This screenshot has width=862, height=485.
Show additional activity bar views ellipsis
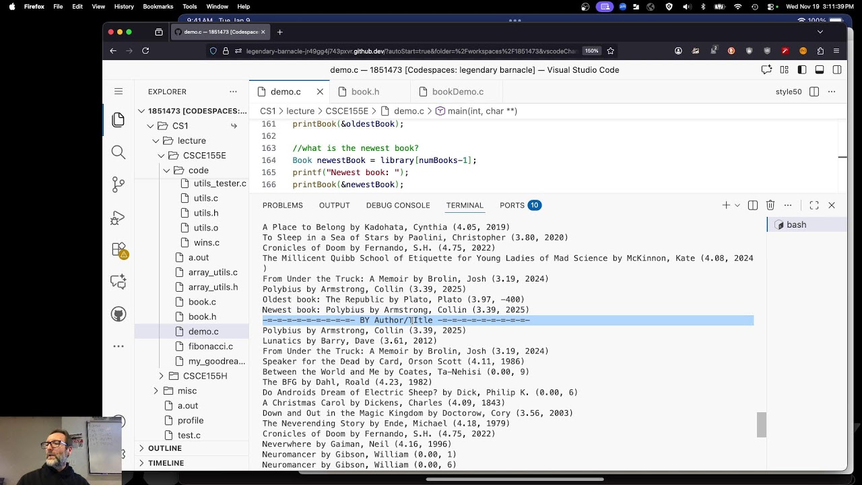point(119,346)
